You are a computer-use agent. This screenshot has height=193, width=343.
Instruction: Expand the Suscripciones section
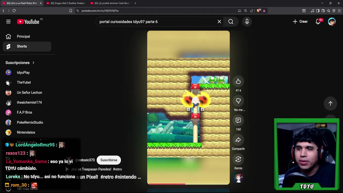click(x=20, y=63)
